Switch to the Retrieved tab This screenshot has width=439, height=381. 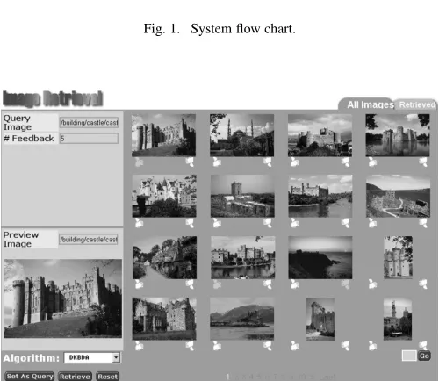click(417, 104)
